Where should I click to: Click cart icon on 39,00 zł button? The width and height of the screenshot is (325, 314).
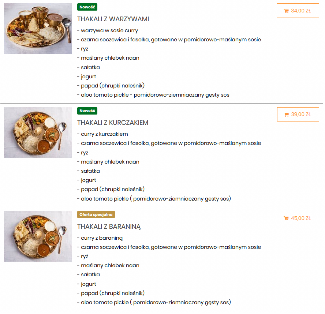click(x=286, y=115)
